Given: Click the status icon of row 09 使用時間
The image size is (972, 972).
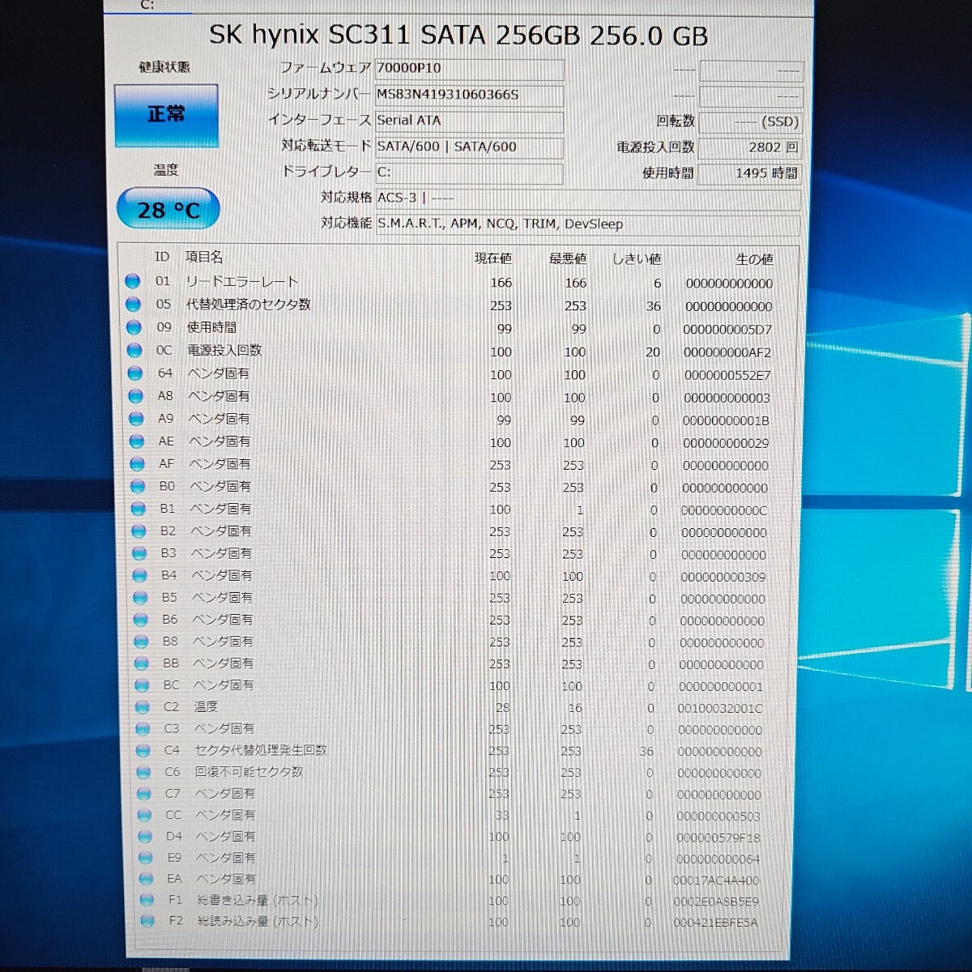Looking at the screenshot, I should pos(134,328).
